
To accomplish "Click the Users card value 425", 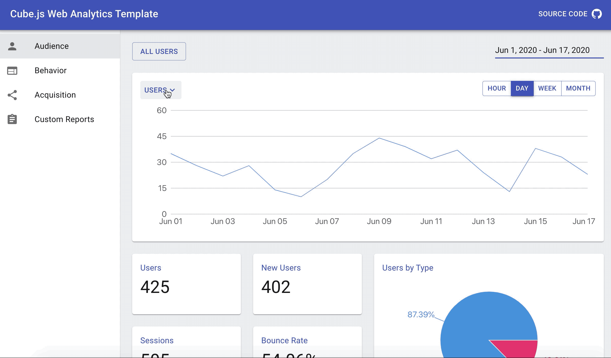I will (x=155, y=287).
